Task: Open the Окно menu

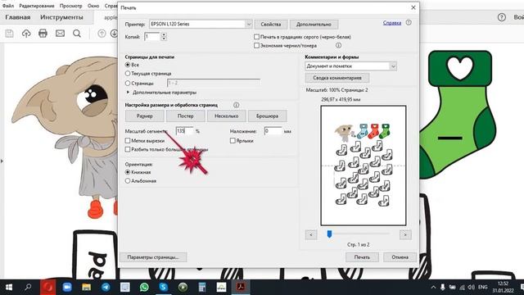Action: click(93, 6)
